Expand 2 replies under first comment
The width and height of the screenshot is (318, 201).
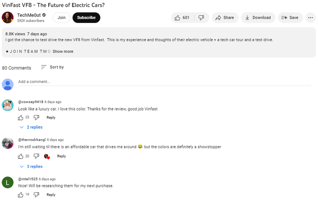31,127
